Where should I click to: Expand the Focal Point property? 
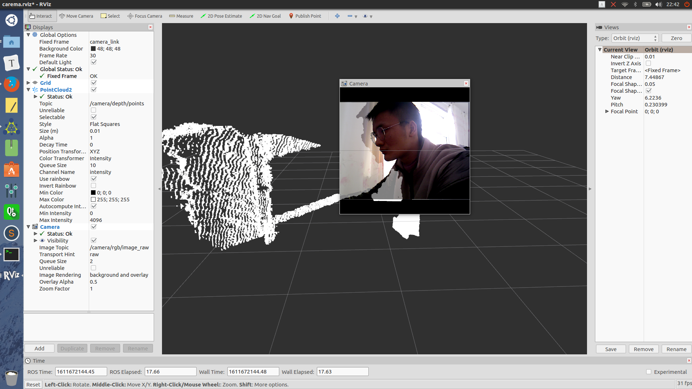click(607, 111)
